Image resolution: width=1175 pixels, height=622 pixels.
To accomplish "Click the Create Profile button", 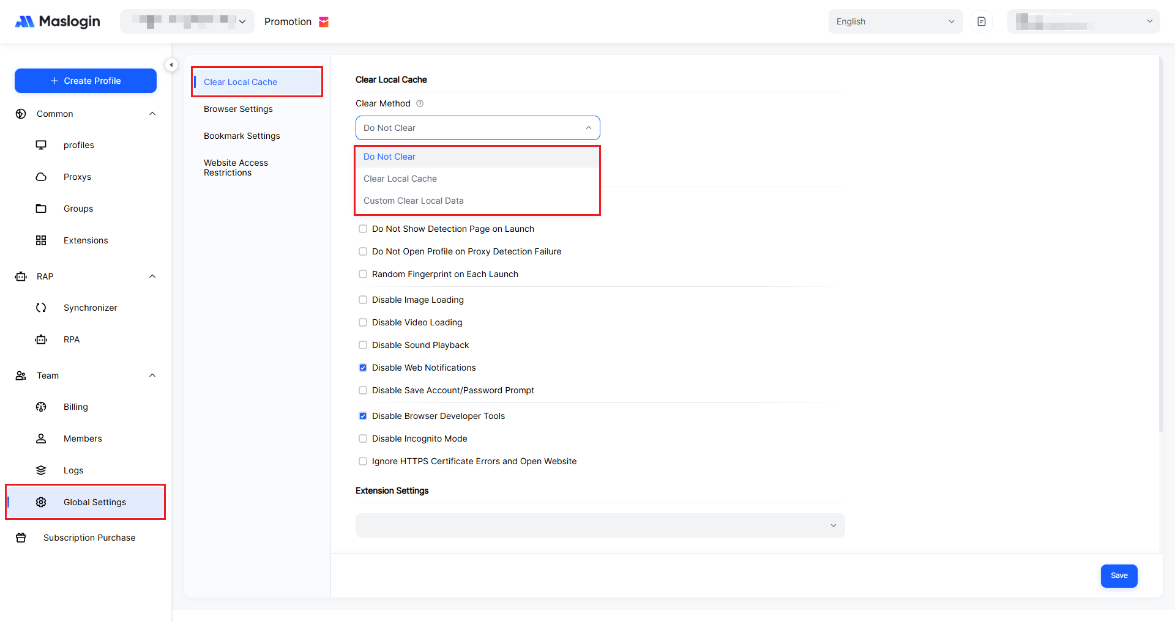I will point(86,81).
